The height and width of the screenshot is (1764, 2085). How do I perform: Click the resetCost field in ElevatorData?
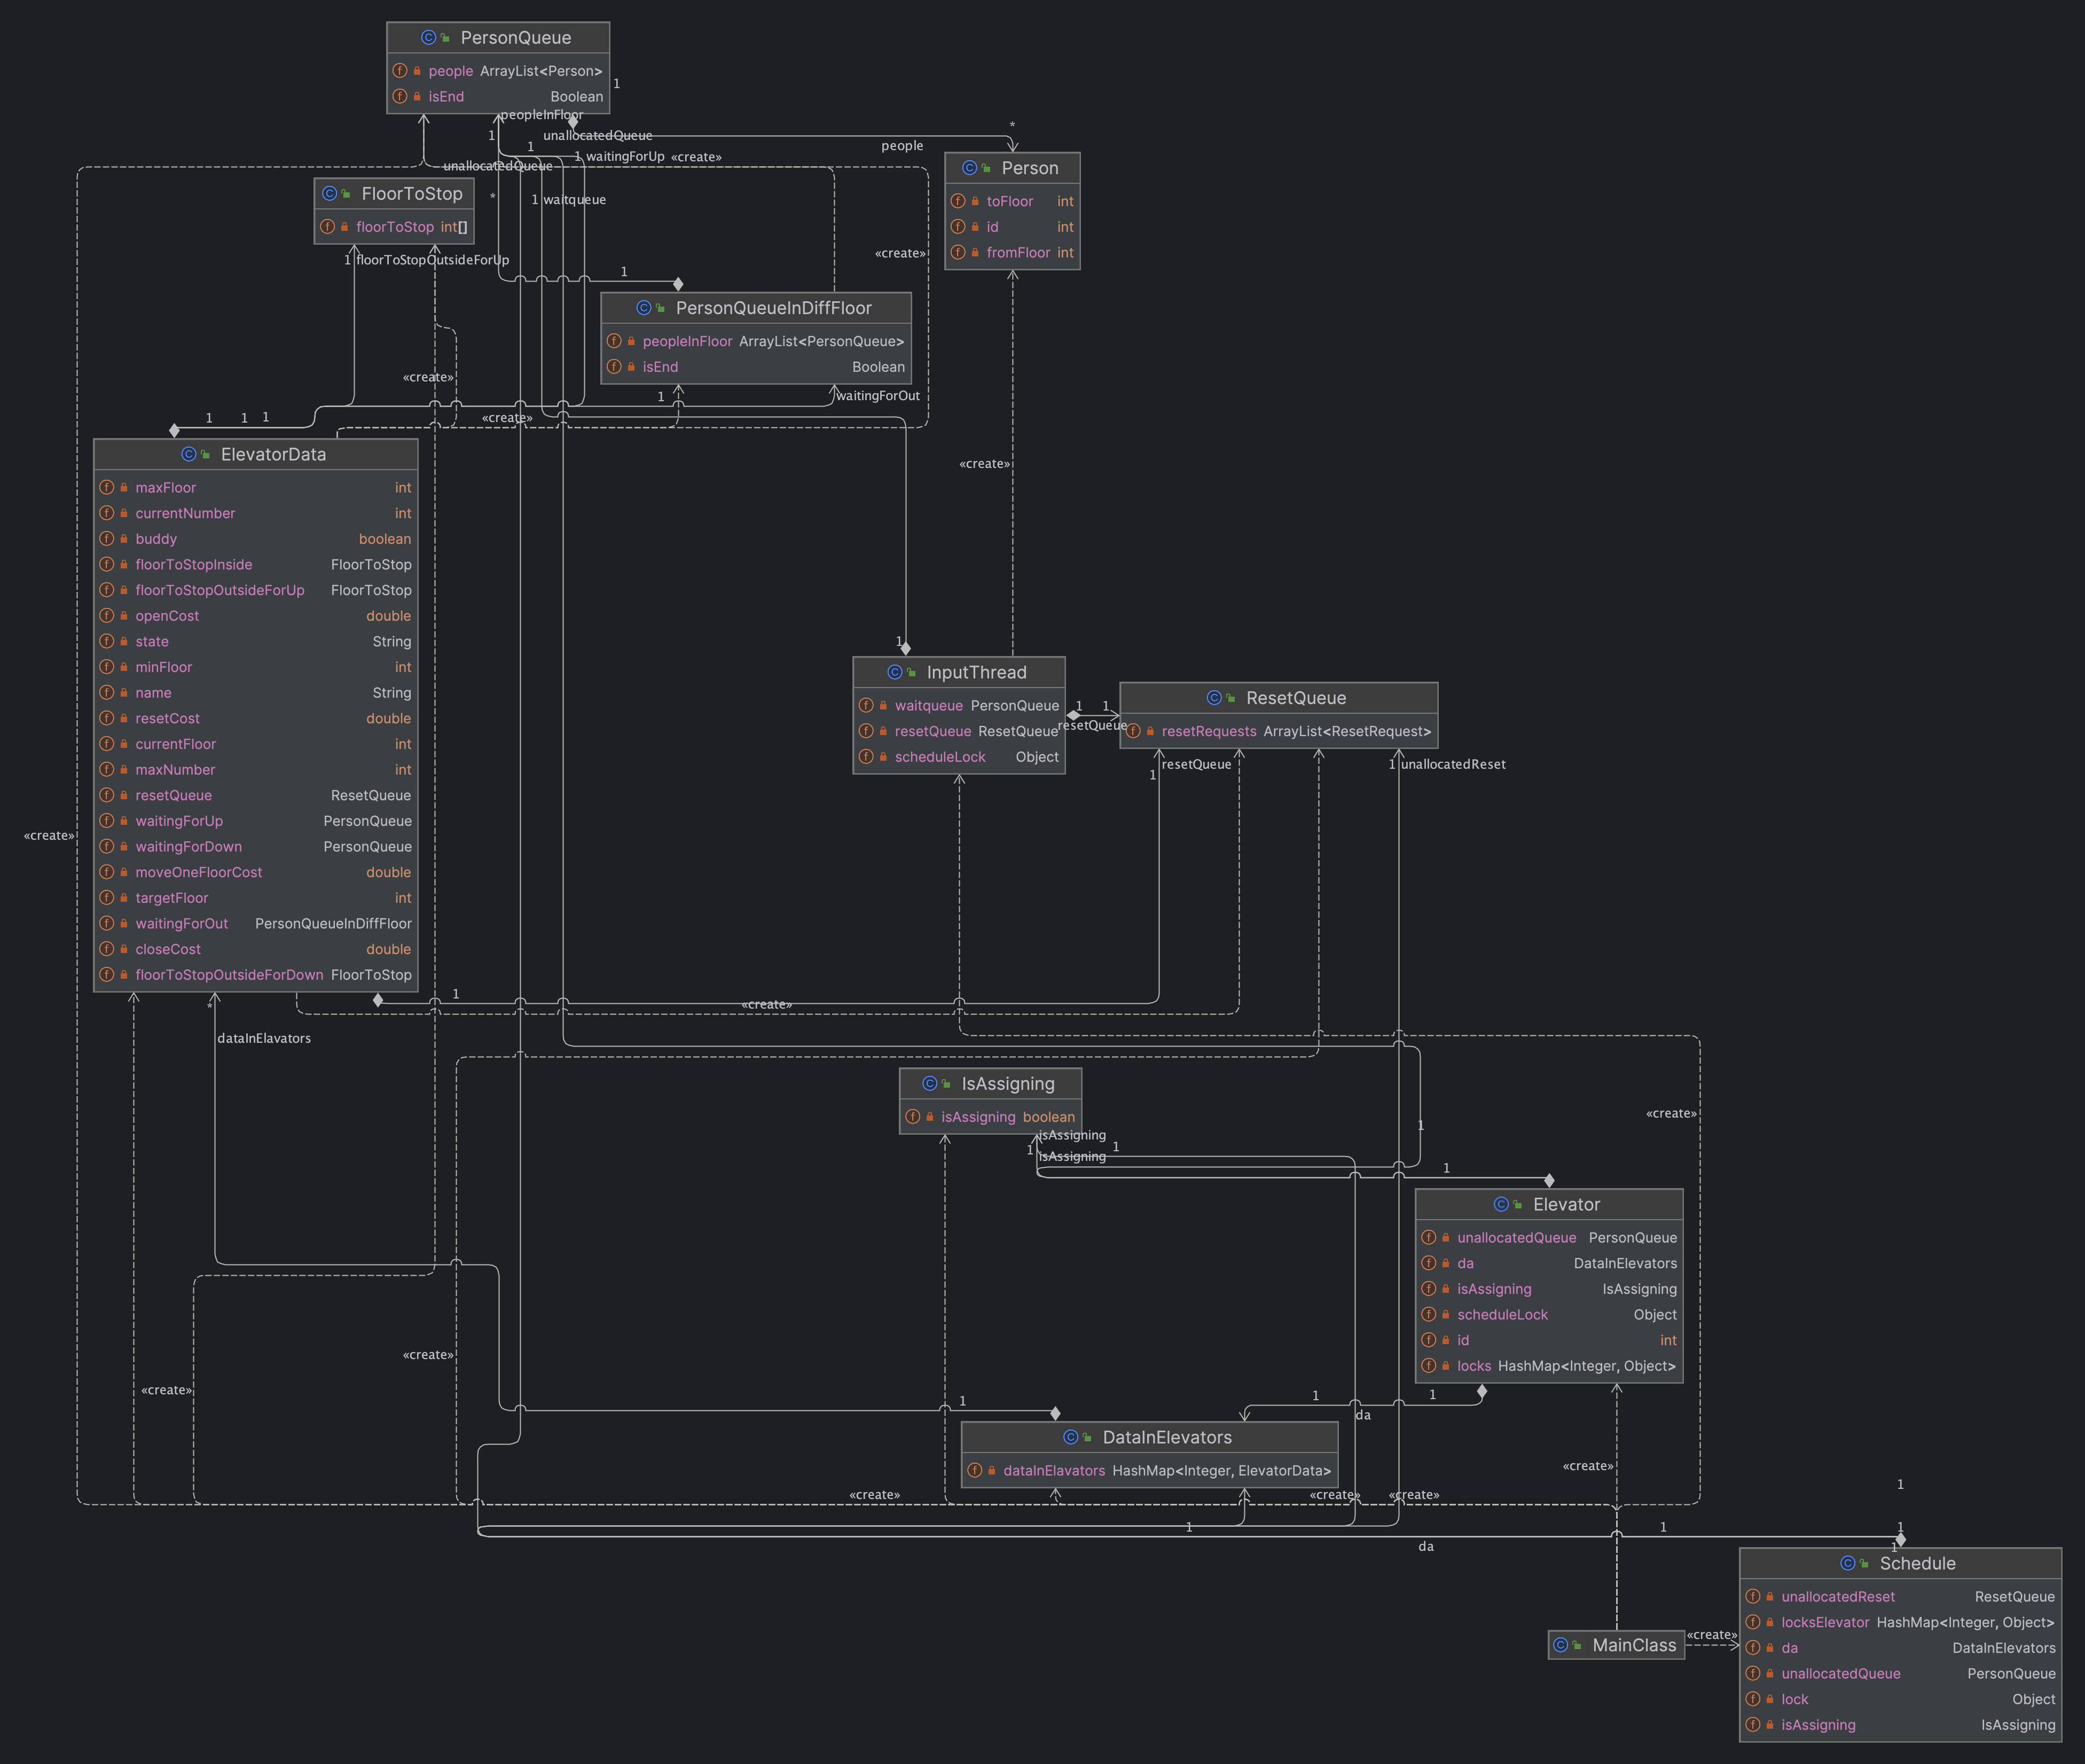256,718
